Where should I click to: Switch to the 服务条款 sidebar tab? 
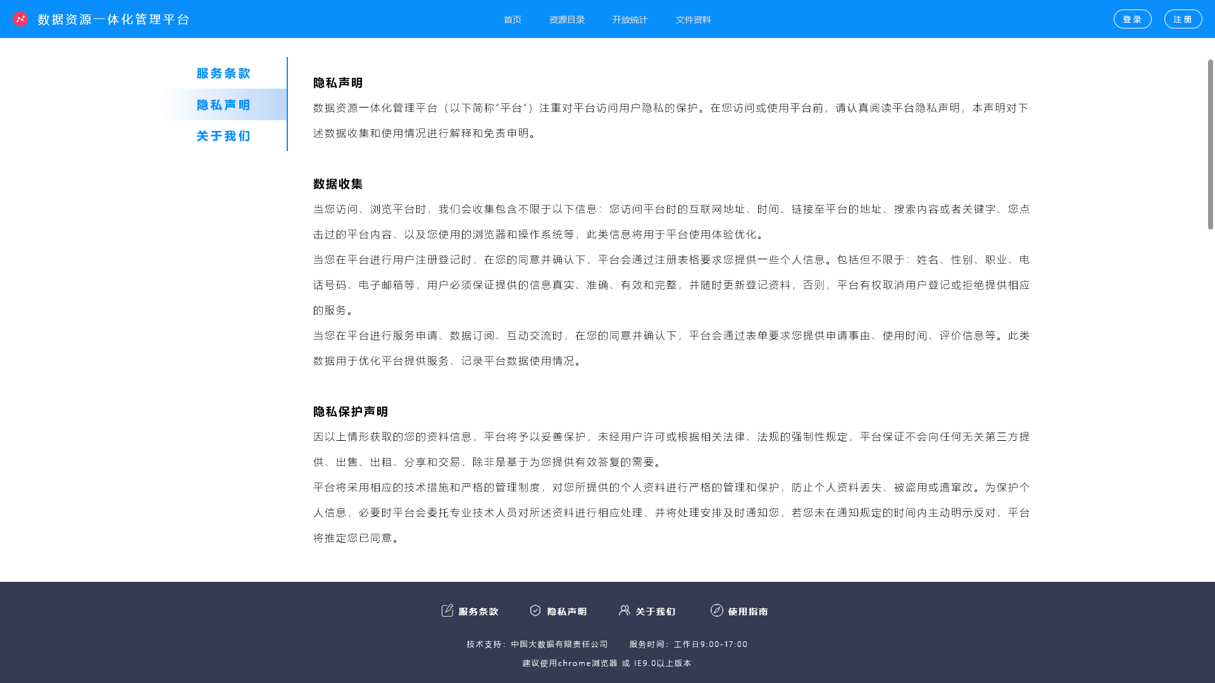(223, 73)
